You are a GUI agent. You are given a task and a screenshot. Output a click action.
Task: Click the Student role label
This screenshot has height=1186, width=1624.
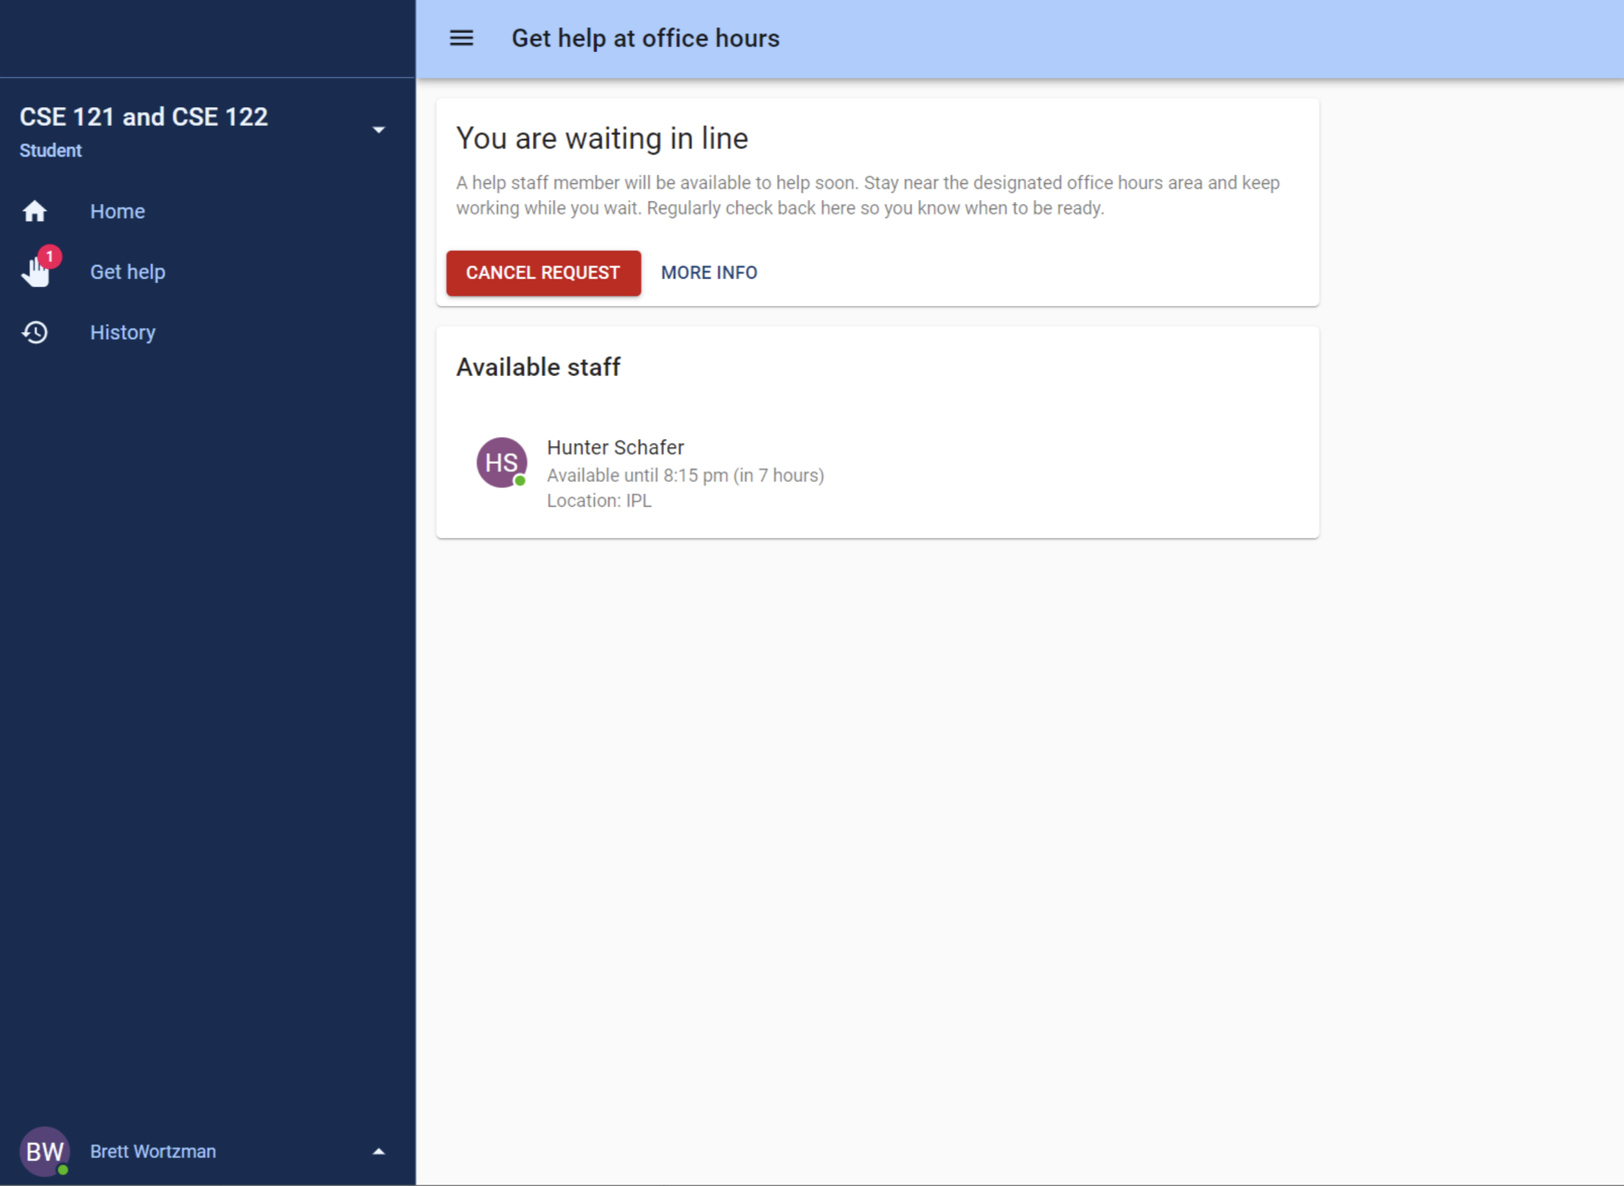click(50, 151)
